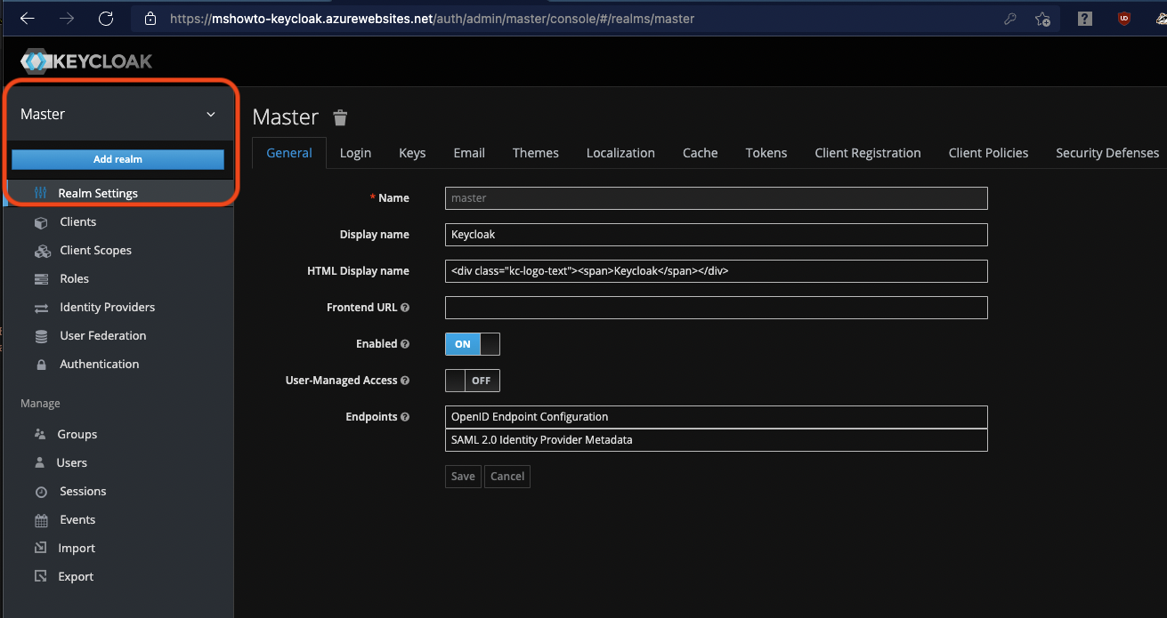The height and width of the screenshot is (618, 1167).
Task: Click the Events calendar icon
Action: (41, 520)
